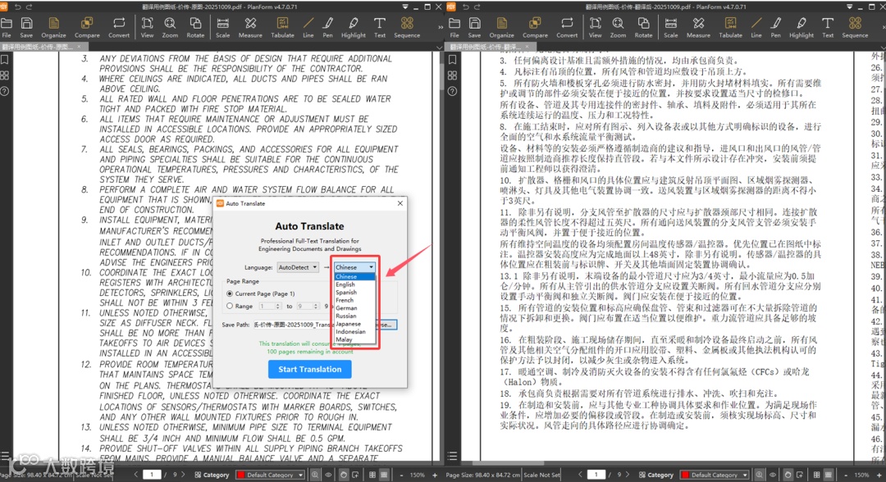Collapse the Chinese target language dropdown
Viewport: 886px width, 482px height.
354,267
